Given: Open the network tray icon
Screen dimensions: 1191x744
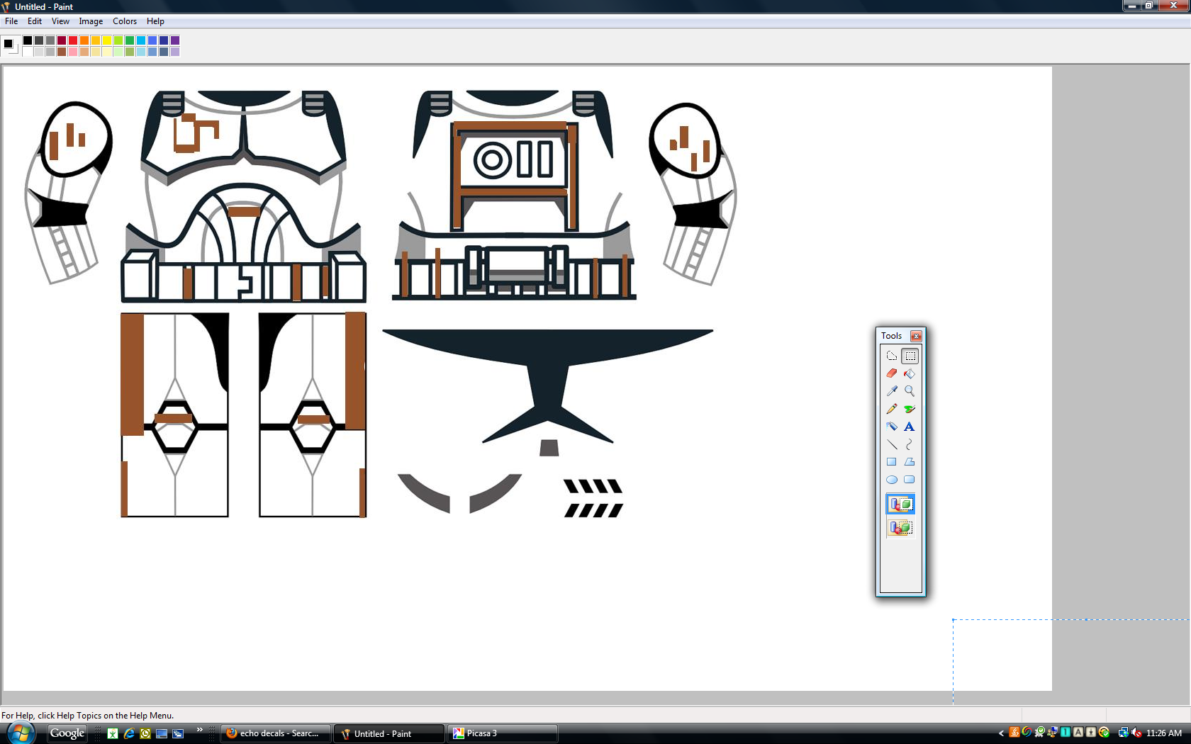Looking at the screenshot, I should point(1124,733).
